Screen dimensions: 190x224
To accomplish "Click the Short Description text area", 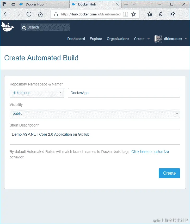I will [95, 137].
